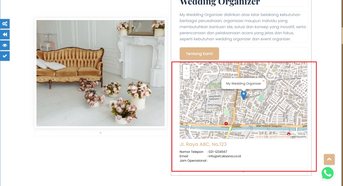Click the red hospital marker on Flyover road
This screenshot has width=343, height=186.
point(226,124)
